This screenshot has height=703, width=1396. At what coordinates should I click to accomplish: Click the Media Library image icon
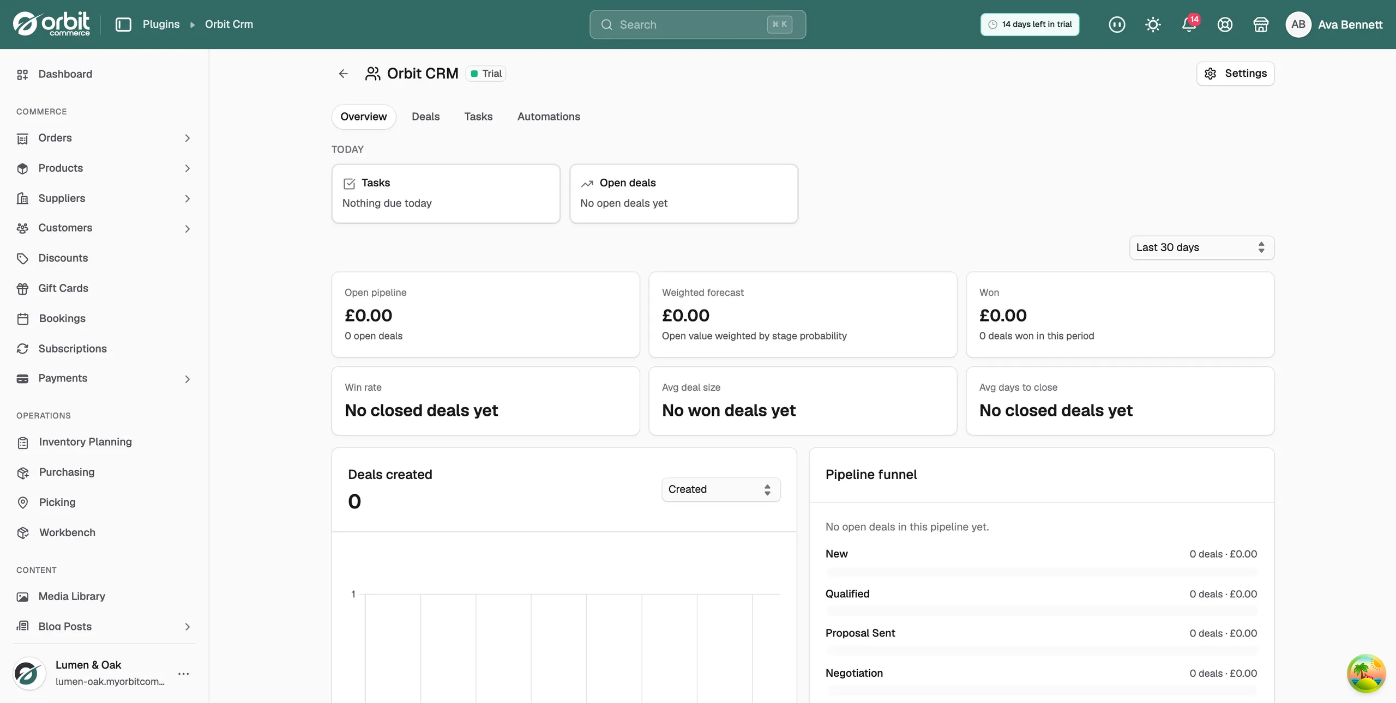pos(22,597)
